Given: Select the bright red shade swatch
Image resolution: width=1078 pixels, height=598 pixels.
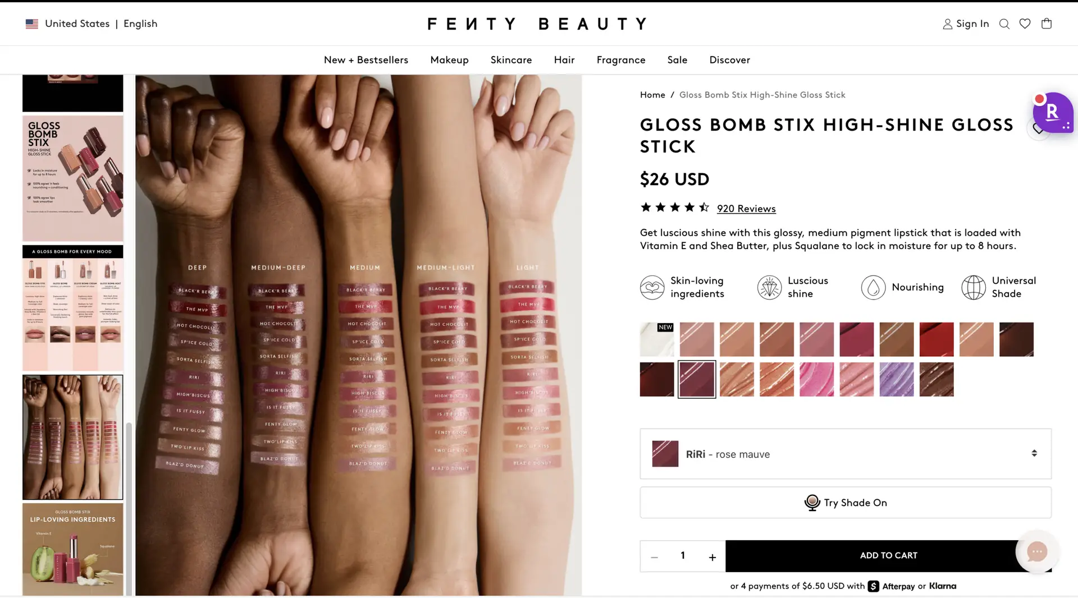Looking at the screenshot, I should pos(937,339).
